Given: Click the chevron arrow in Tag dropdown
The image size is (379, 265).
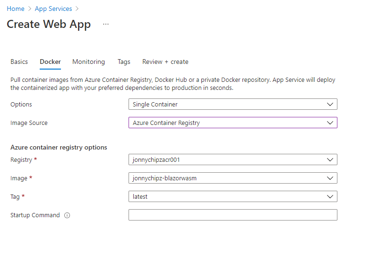Looking at the screenshot, I should coord(330,196).
